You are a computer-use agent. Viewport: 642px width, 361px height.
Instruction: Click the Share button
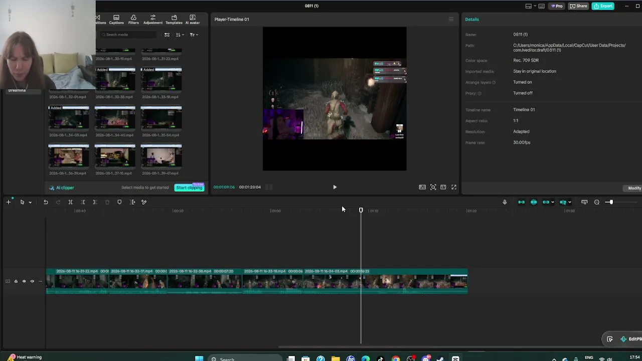click(x=578, y=6)
